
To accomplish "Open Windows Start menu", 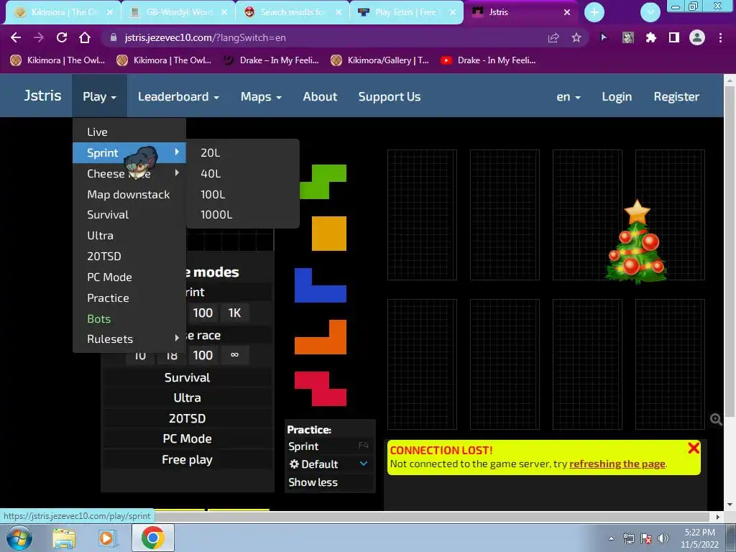I will (19, 538).
